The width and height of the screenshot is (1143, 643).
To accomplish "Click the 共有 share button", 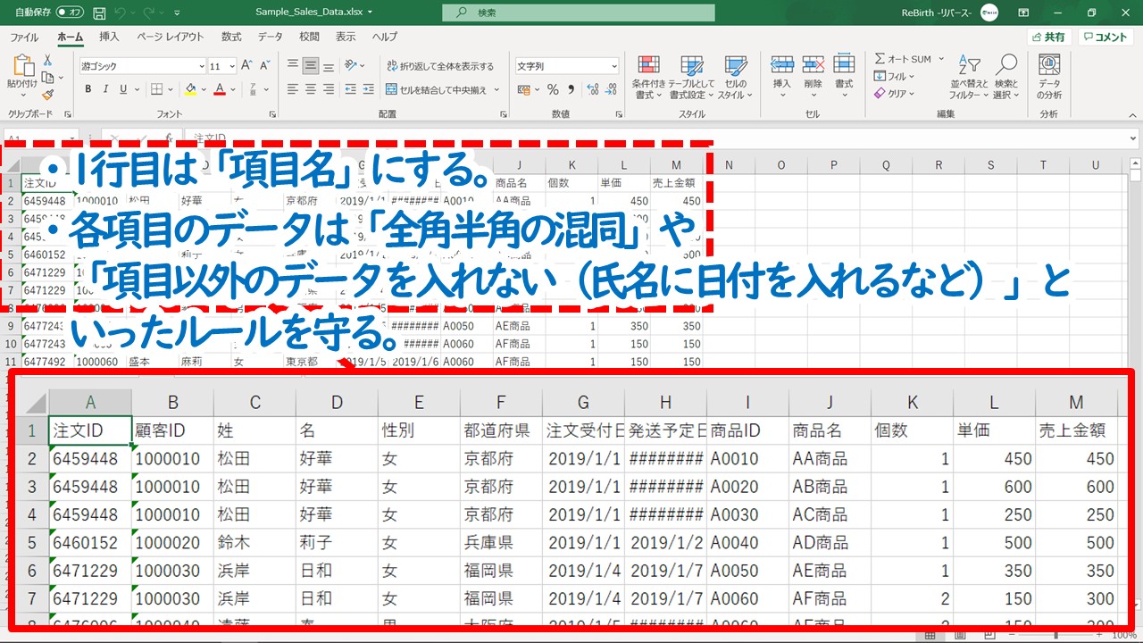I will pos(1048,37).
